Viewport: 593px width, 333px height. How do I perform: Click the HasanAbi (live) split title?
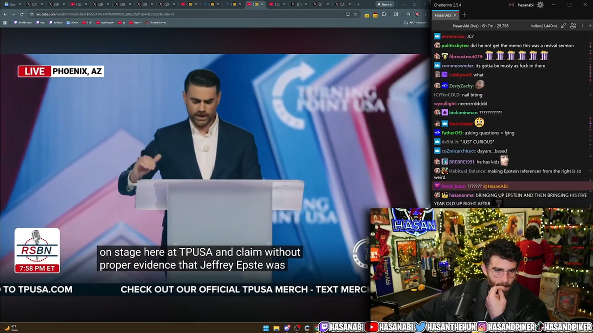click(x=480, y=25)
